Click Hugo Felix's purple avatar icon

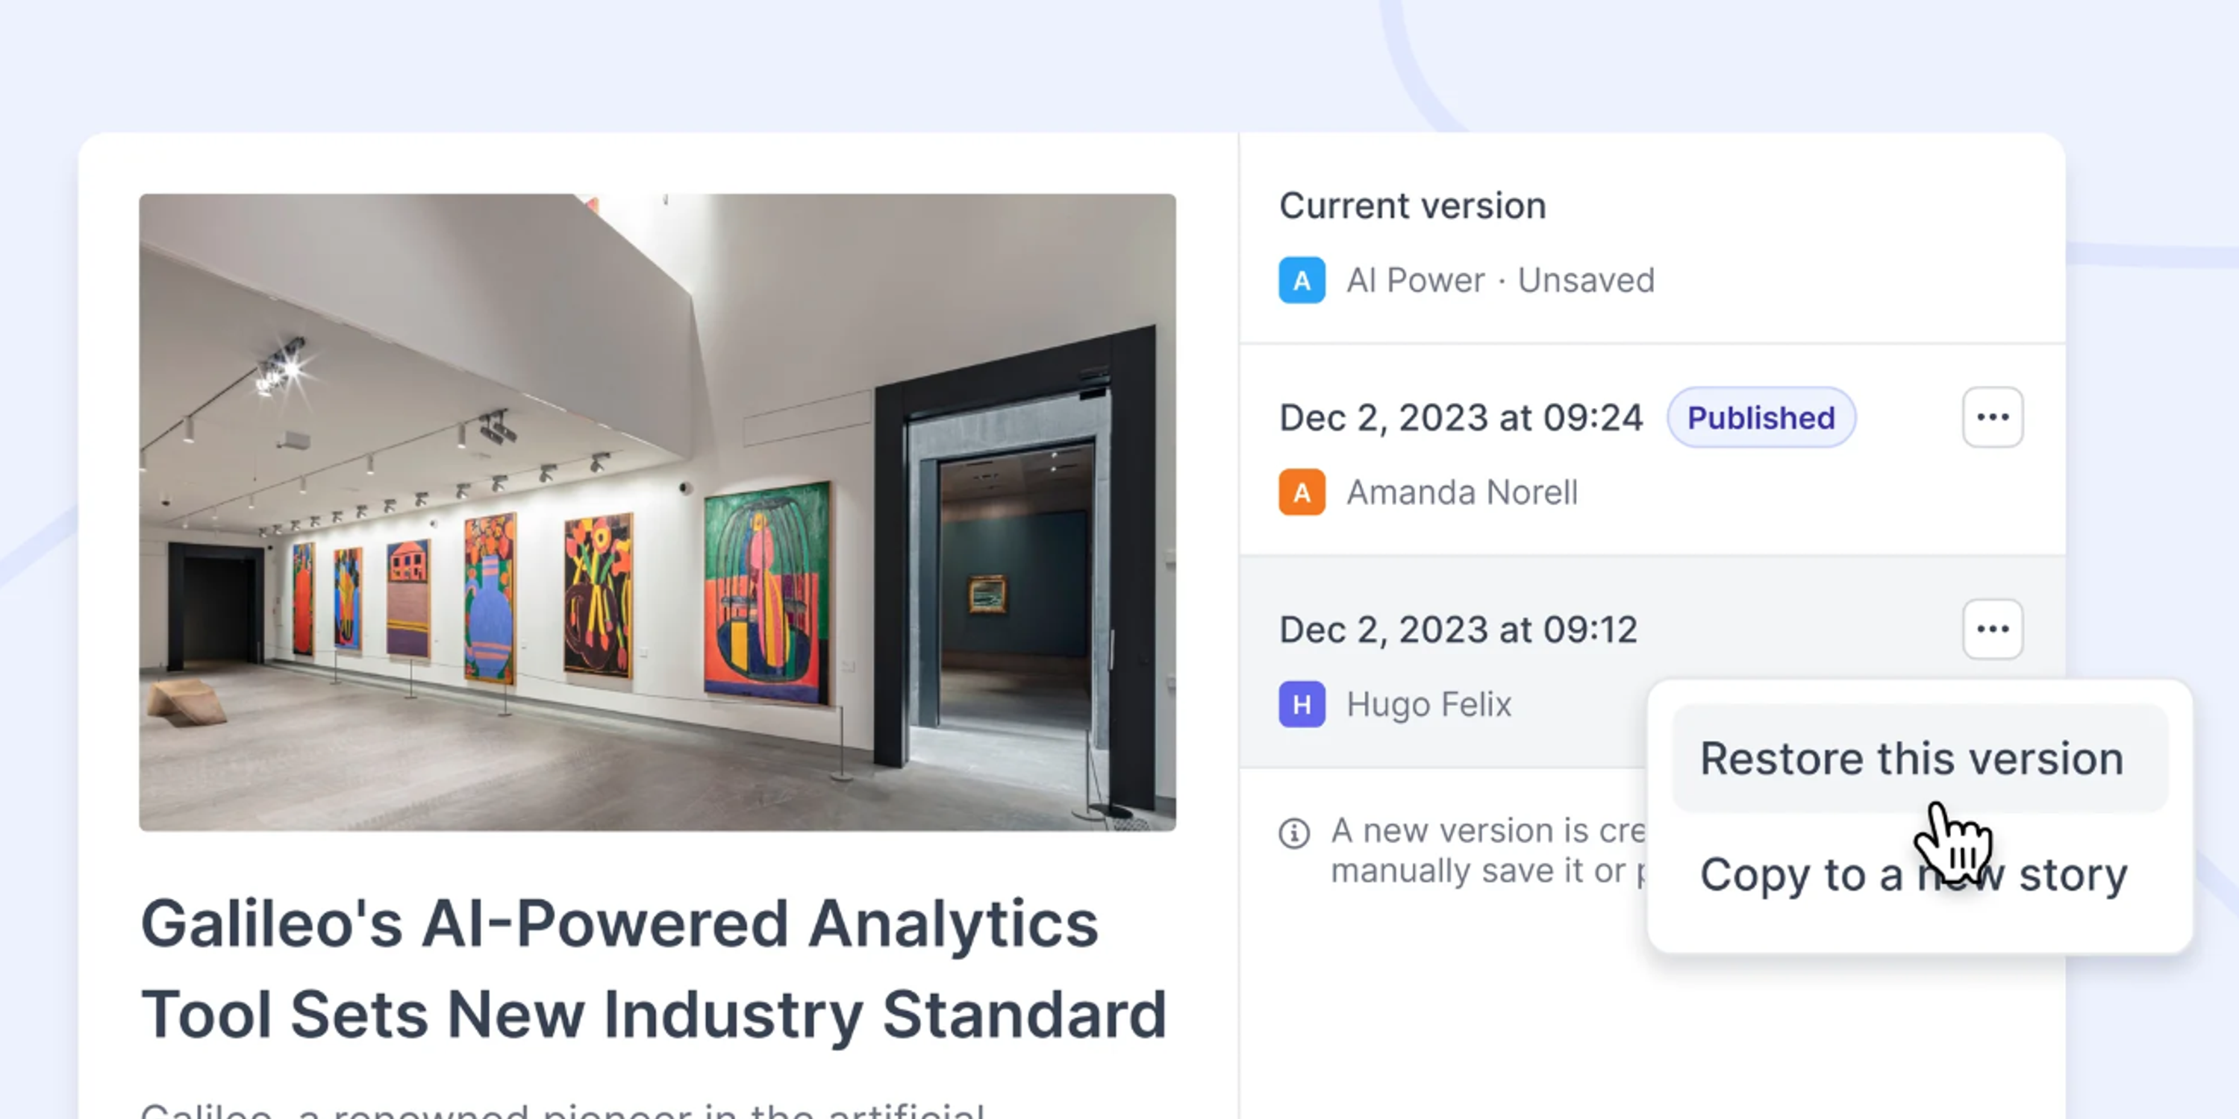(1301, 703)
